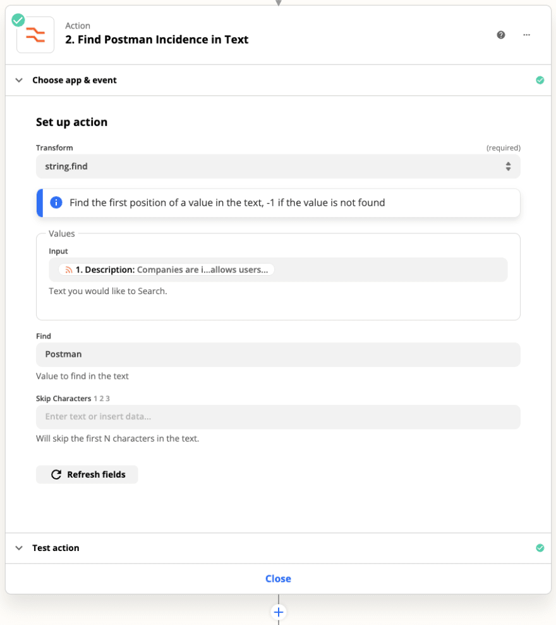This screenshot has height=625, width=556.
Task: Open the help question mark icon
Action: click(500, 35)
